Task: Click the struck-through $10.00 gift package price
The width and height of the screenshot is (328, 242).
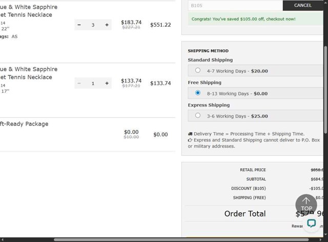Action: [x=131, y=137]
